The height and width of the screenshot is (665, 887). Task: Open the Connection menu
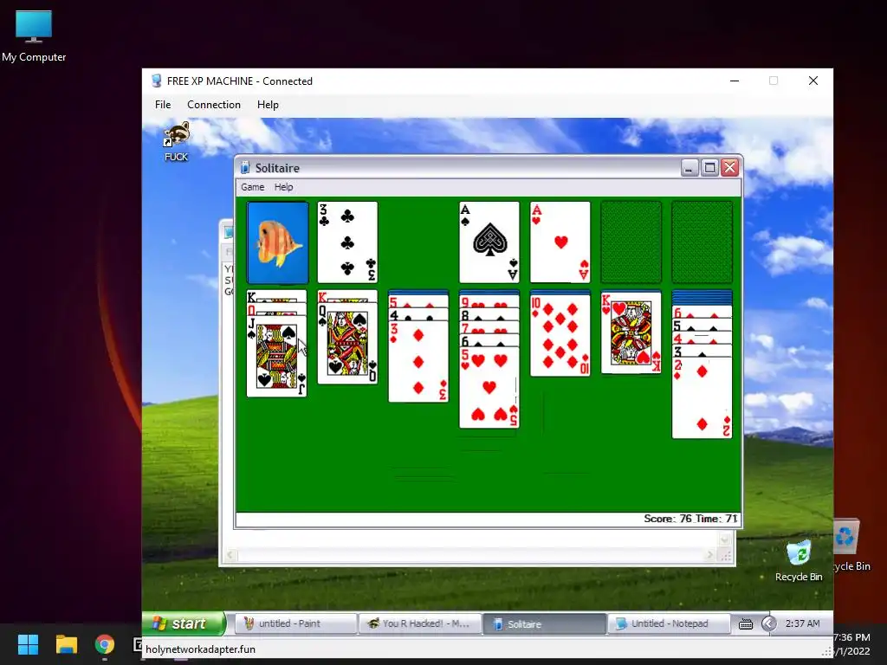point(214,105)
